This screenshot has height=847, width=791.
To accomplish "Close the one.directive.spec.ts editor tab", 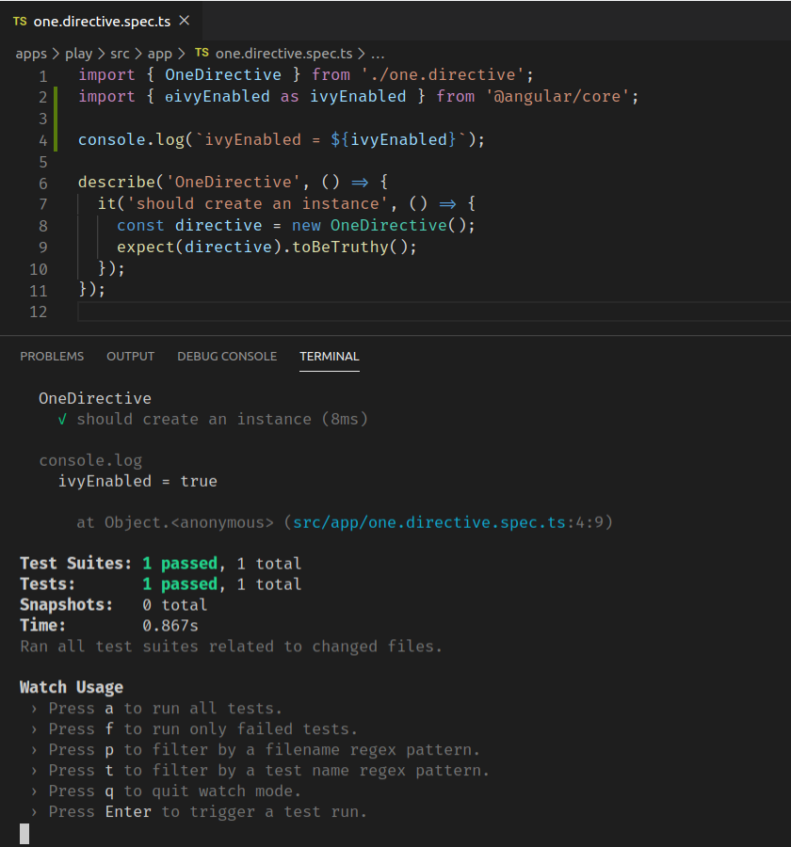I will [x=185, y=21].
